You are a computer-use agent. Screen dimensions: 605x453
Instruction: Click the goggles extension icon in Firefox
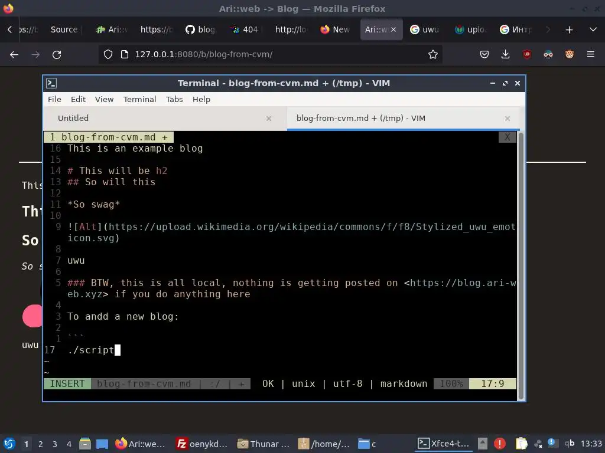coord(548,54)
